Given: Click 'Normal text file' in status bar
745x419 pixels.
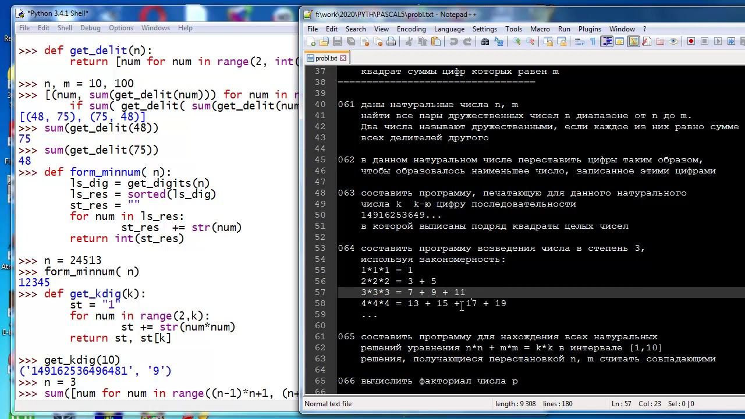Looking at the screenshot, I should coord(328,403).
